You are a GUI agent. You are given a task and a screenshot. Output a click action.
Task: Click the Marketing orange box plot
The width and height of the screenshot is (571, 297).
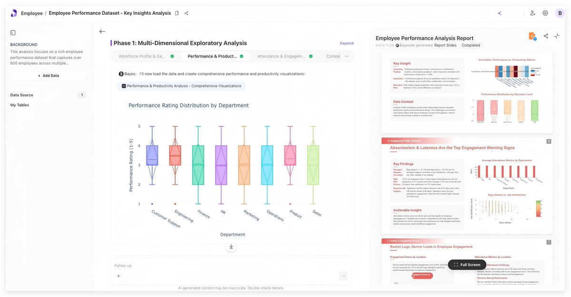click(x=244, y=165)
